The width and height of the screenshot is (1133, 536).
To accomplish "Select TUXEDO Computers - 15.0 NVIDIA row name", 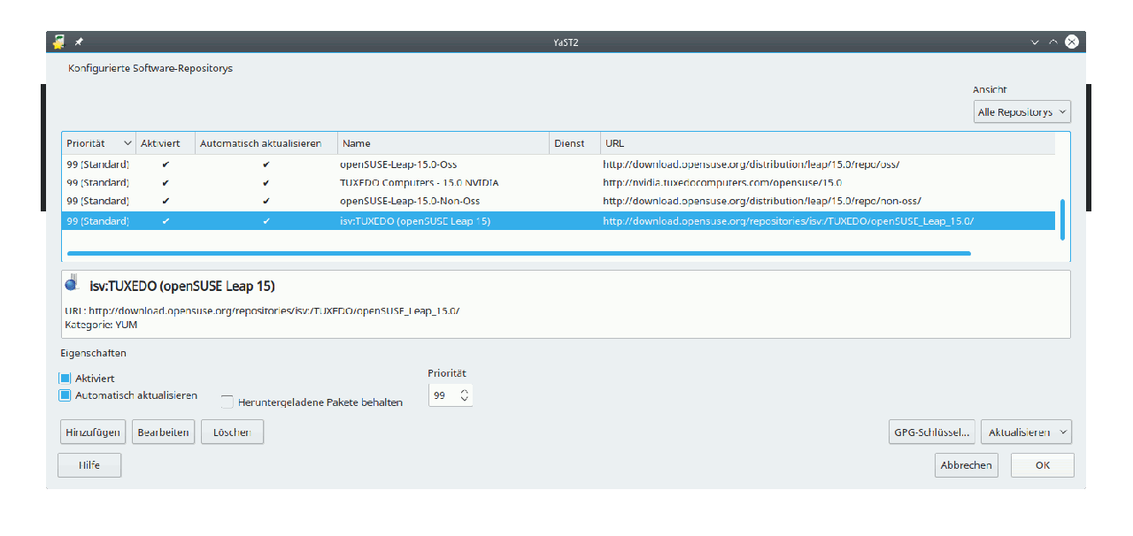I will [x=419, y=183].
